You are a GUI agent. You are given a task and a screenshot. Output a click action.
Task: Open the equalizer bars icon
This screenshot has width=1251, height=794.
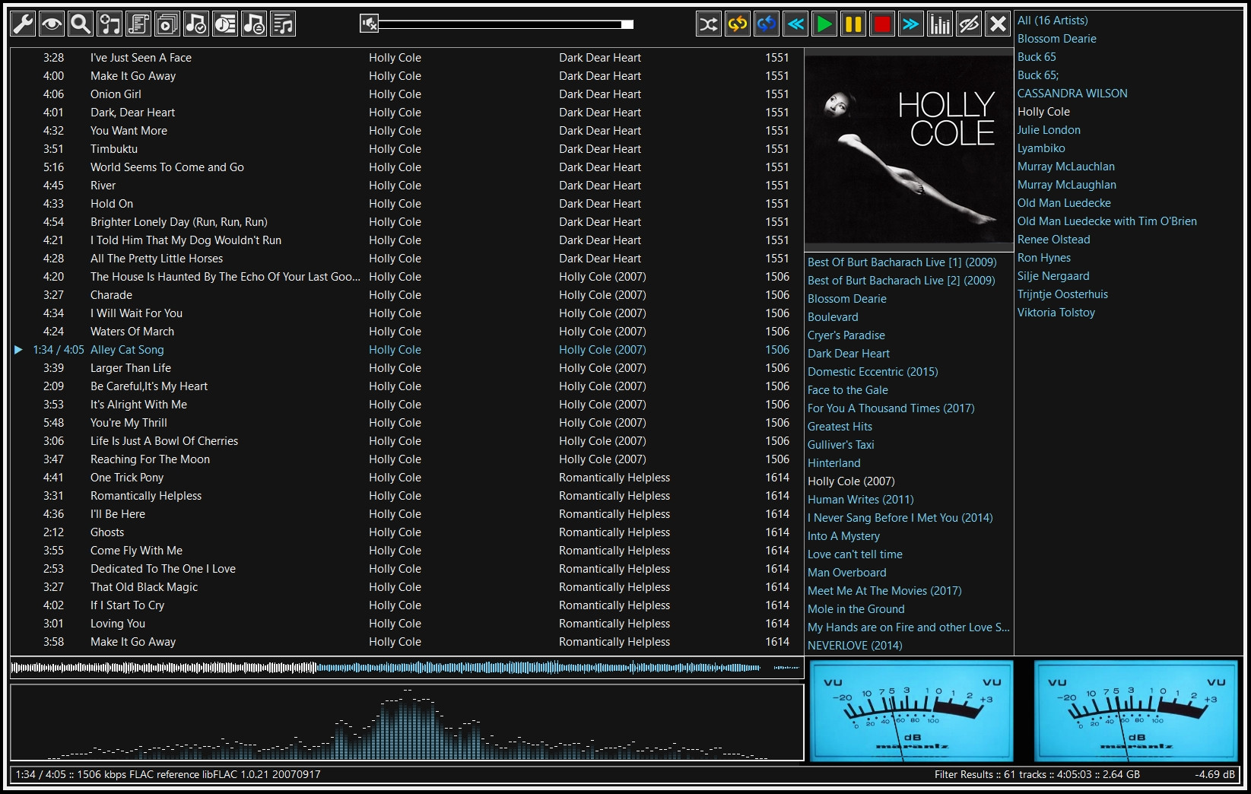(940, 24)
